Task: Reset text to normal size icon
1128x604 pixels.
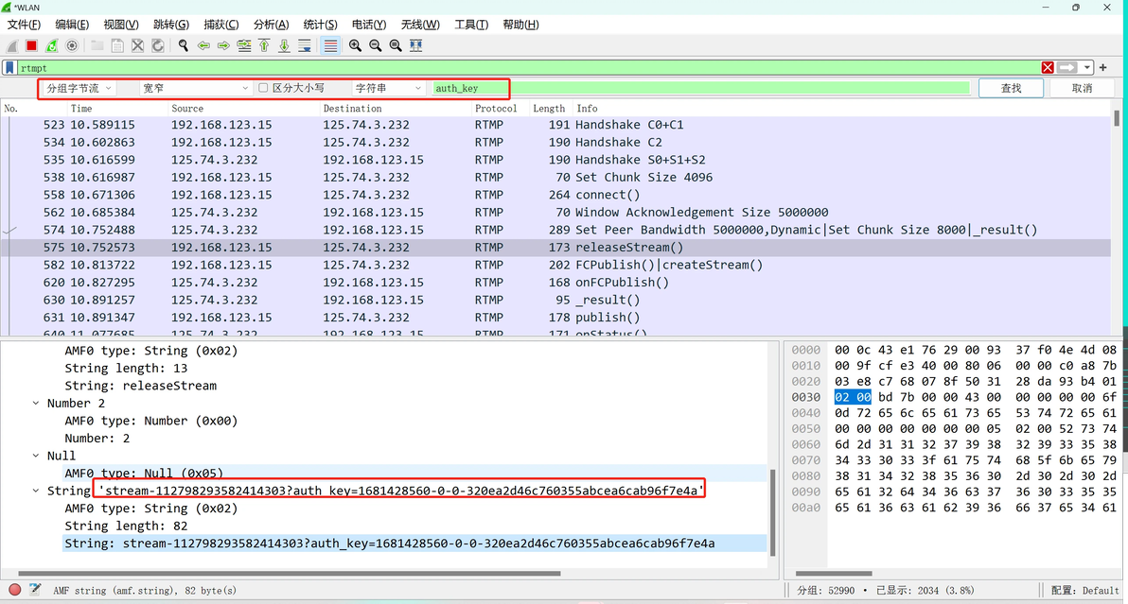Action: pos(396,45)
